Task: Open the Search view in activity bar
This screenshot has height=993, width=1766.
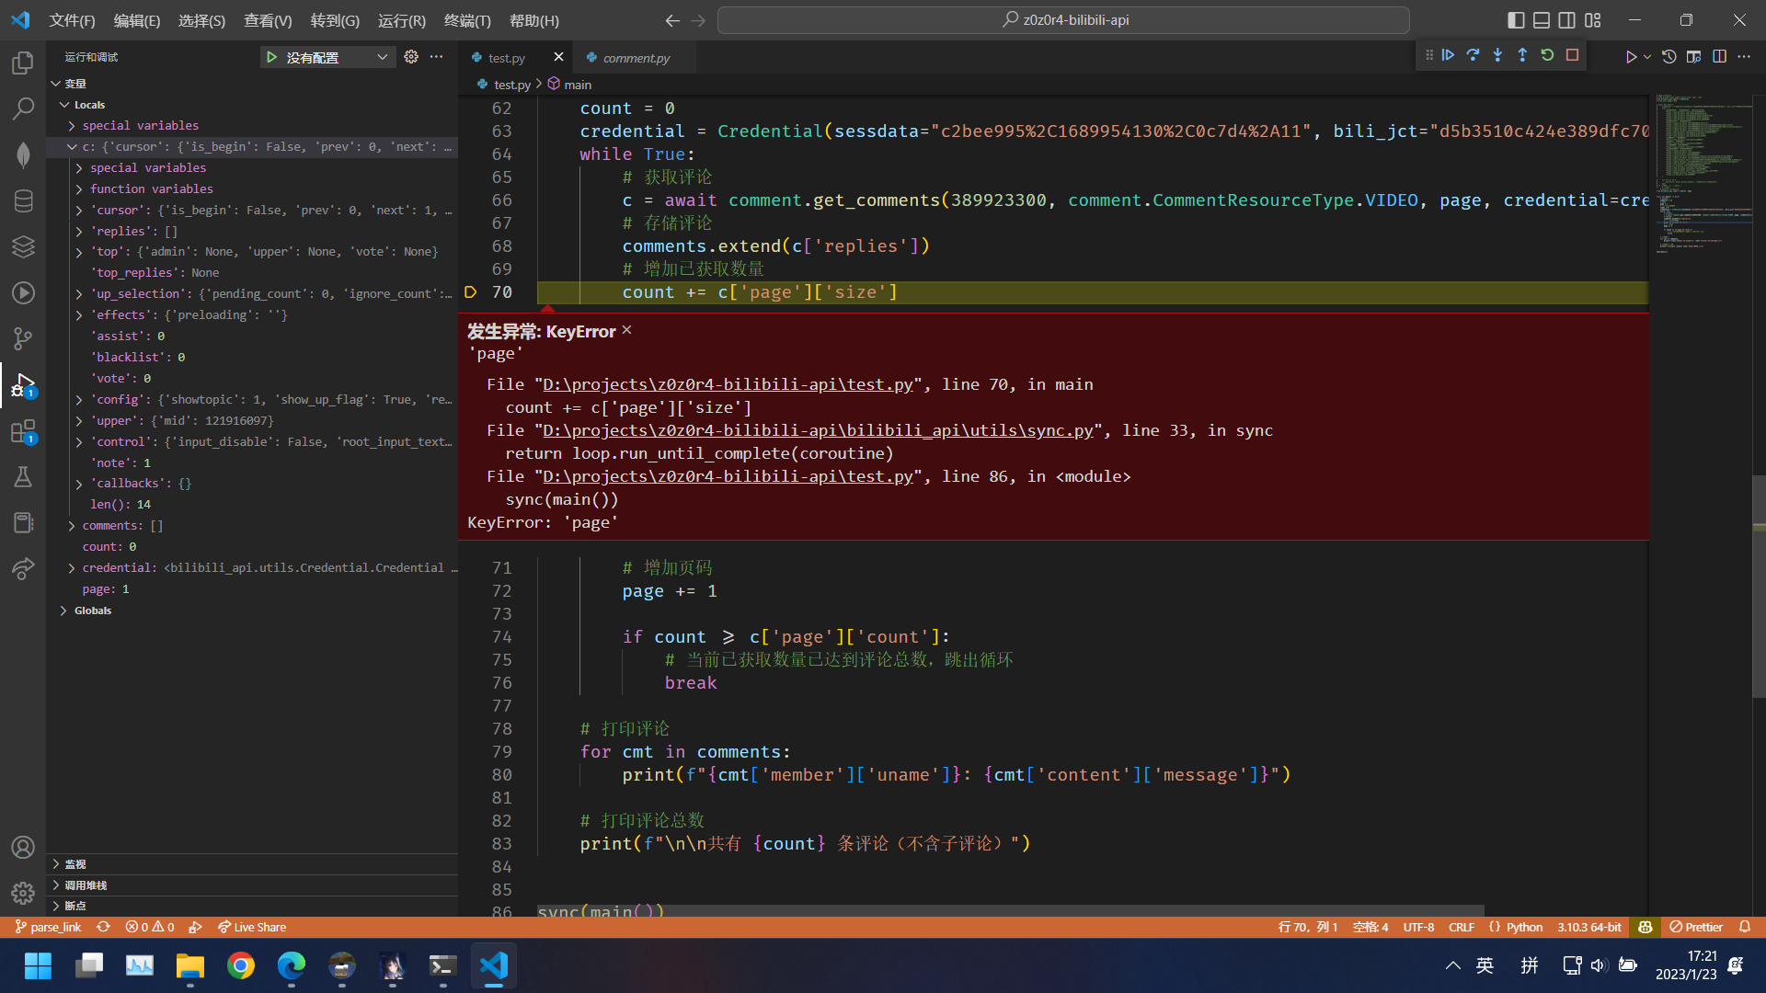Action: tap(23, 108)
